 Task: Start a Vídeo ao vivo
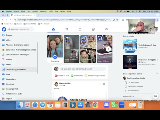point(62,76)
